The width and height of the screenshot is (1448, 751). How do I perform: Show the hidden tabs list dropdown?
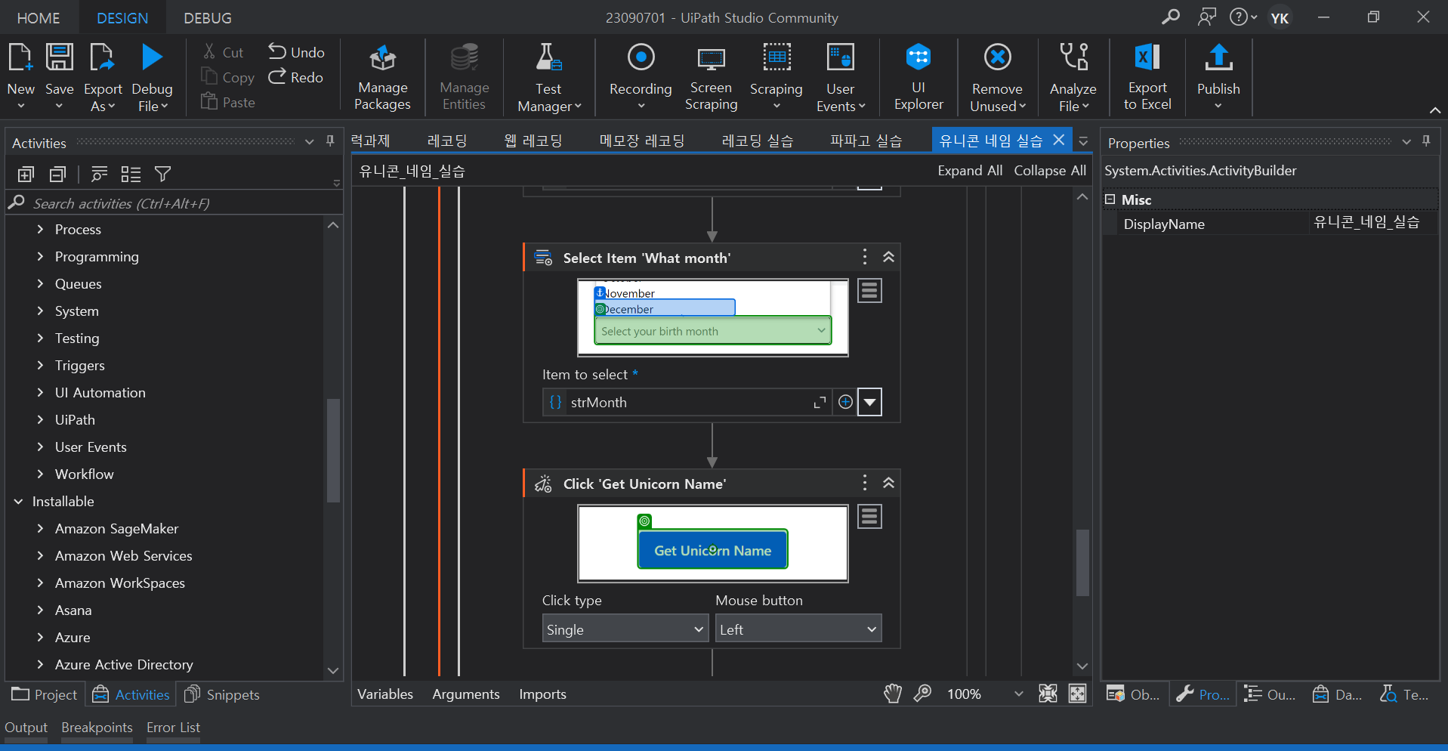click(1083, 141)
